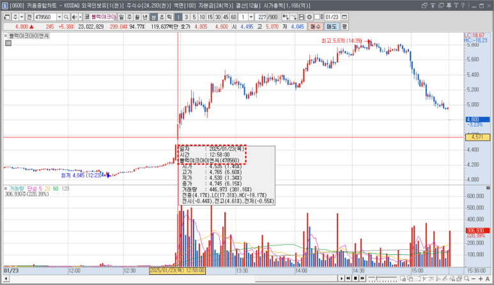Click the left panel layout toggle icon

click(6, 17)
